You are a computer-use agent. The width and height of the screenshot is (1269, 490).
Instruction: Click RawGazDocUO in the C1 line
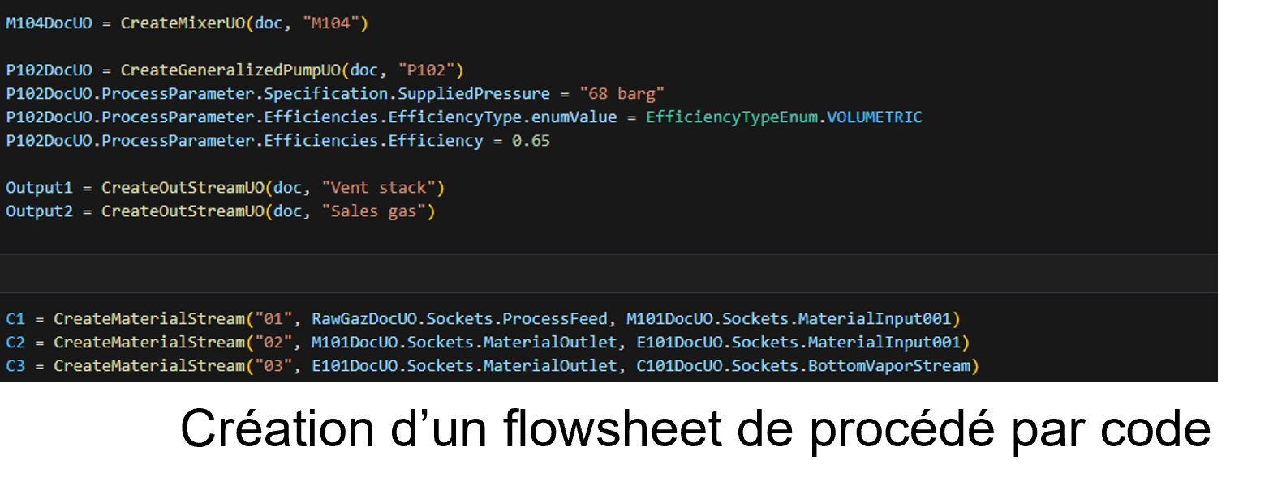359,319
